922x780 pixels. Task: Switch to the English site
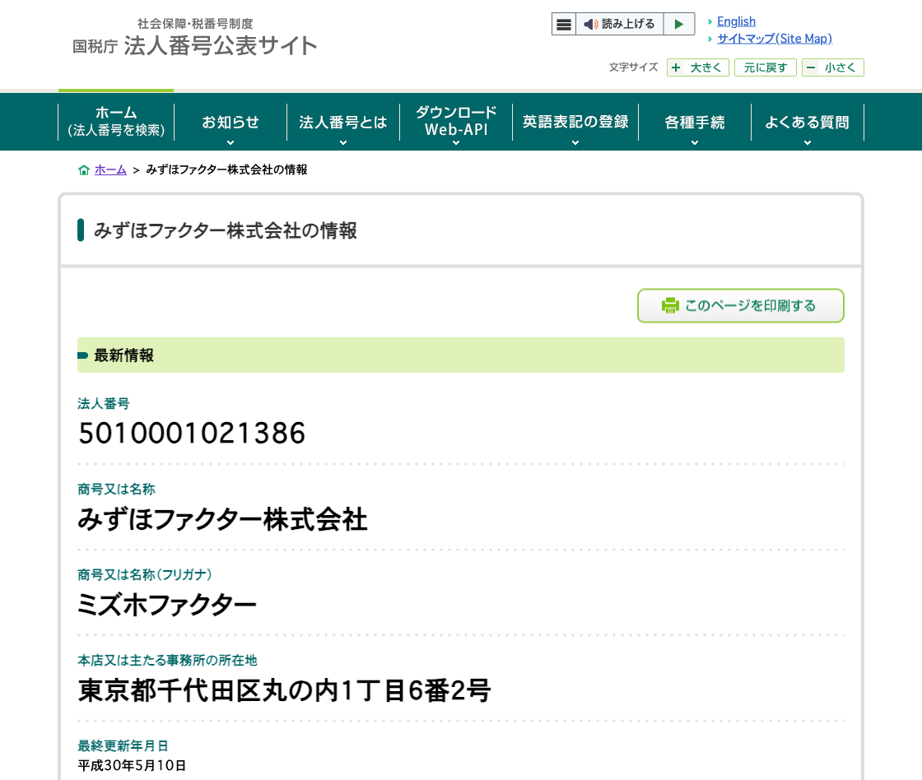(736, 21)
